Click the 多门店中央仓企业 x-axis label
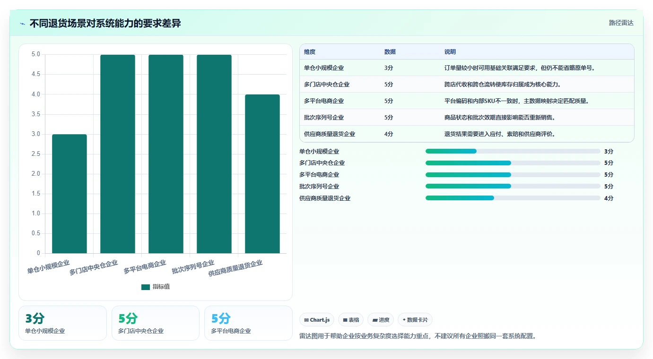The image size is (653, 359). (94, 268)
